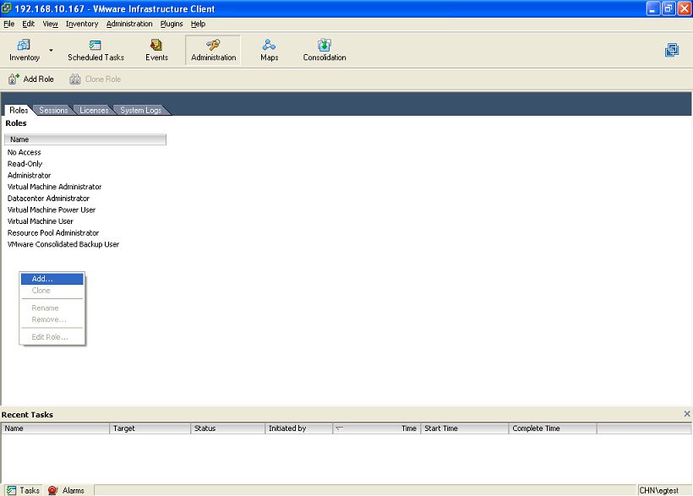Select the No Access role
The height and width of the screenshot is (496, 693).
tap(24, 152)
